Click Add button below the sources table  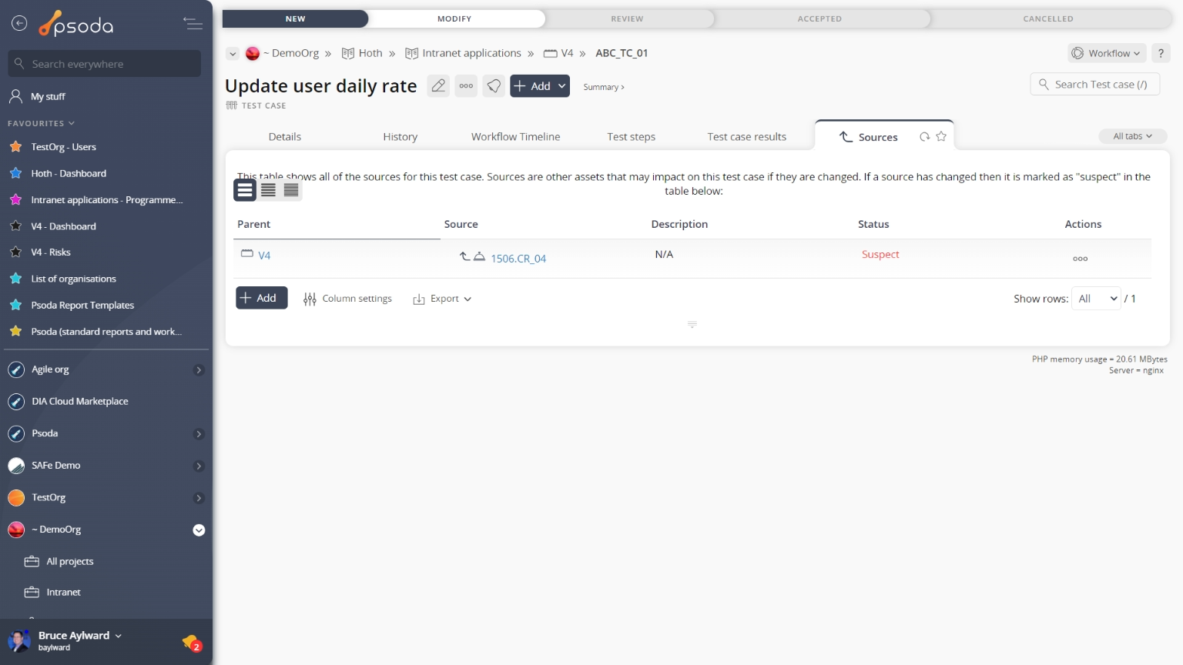point(261,298)
